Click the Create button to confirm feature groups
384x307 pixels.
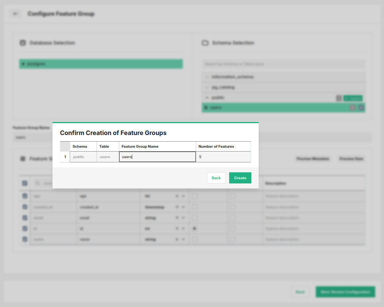click(x=240, y=178)
